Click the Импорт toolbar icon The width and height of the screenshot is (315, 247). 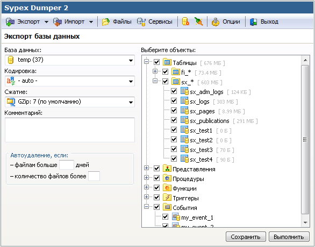(x=58, y=21)
